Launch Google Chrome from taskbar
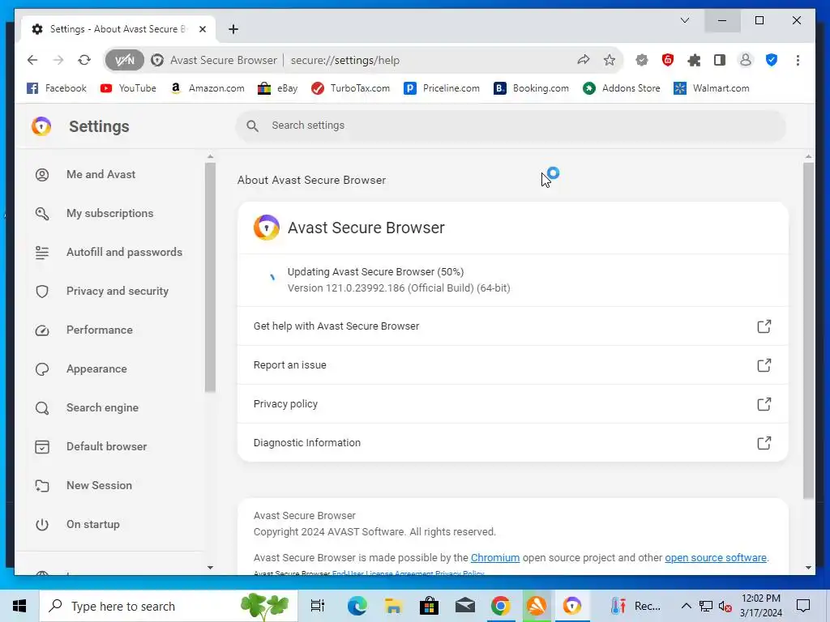The width and height of the screenshot is (830, 622). coord(501,606)
